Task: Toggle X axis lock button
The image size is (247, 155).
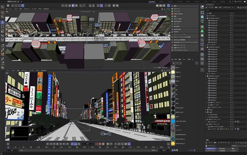Action: 13,6
